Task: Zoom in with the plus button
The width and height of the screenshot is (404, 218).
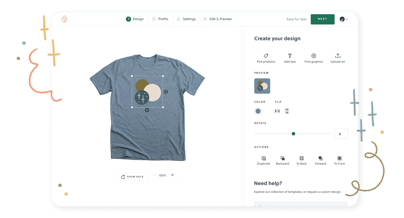Action: tap(172, 175)
